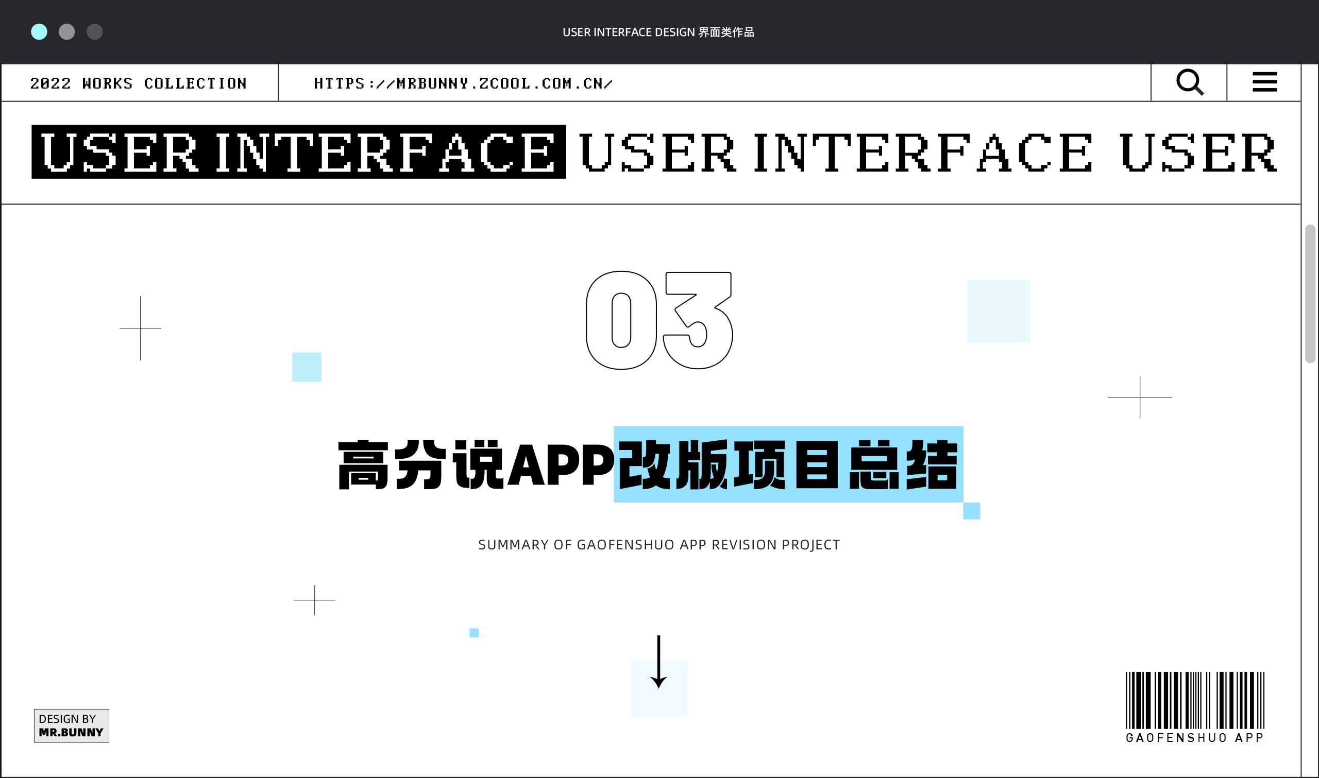1319x778 pixels.
Task: Click the GAOFENSHUO APP caption text
Action: [x=1195, y=738]
